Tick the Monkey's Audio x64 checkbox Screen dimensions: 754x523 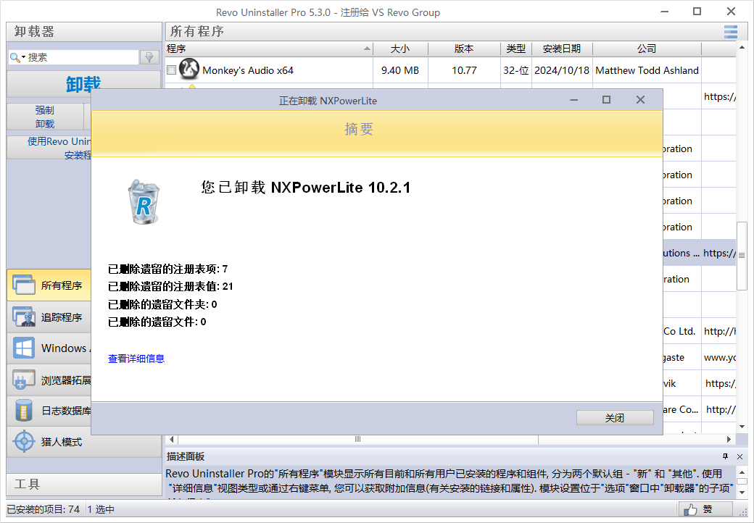[172, 70]
